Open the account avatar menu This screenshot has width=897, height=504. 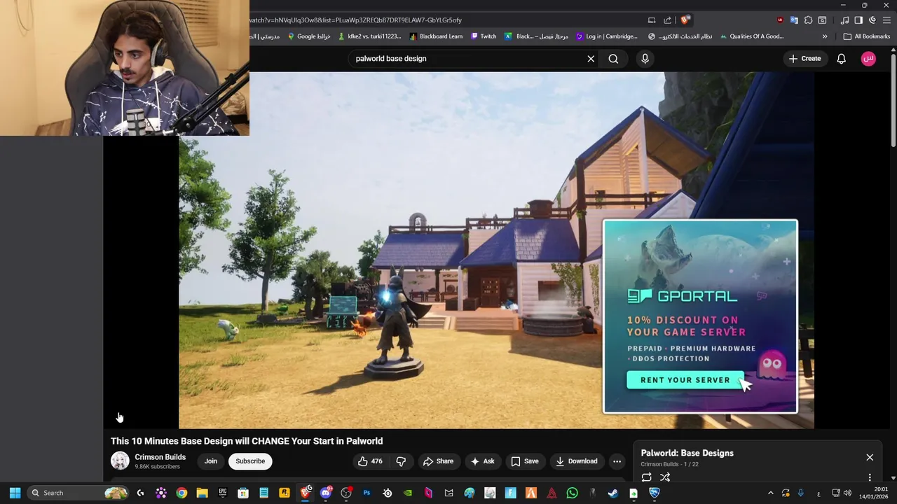(868, 59)
